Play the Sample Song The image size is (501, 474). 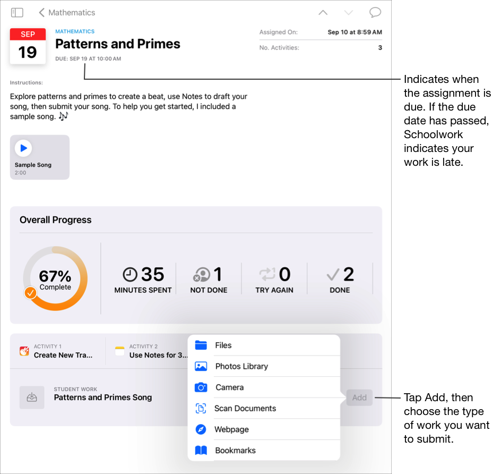coord(23,148)
